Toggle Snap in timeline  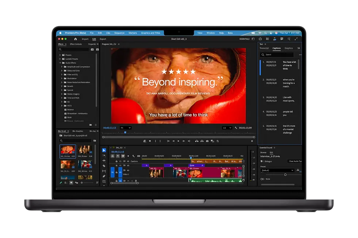coord(118,156)
